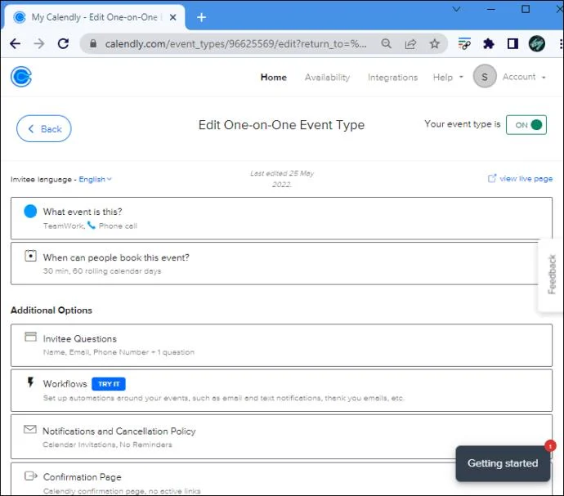Click the zoom magnifier icon in address bar
Image resolution: width=564 pixels, height=496 pixels.
tap(387, 44)
